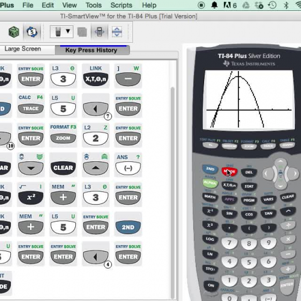The image size is (301, 301).
Task: Click the notification bell in the menu bar
Action: coord(214,5)
